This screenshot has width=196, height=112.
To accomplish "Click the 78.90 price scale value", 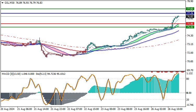I will pyautogui.click(x=190, y=1).
